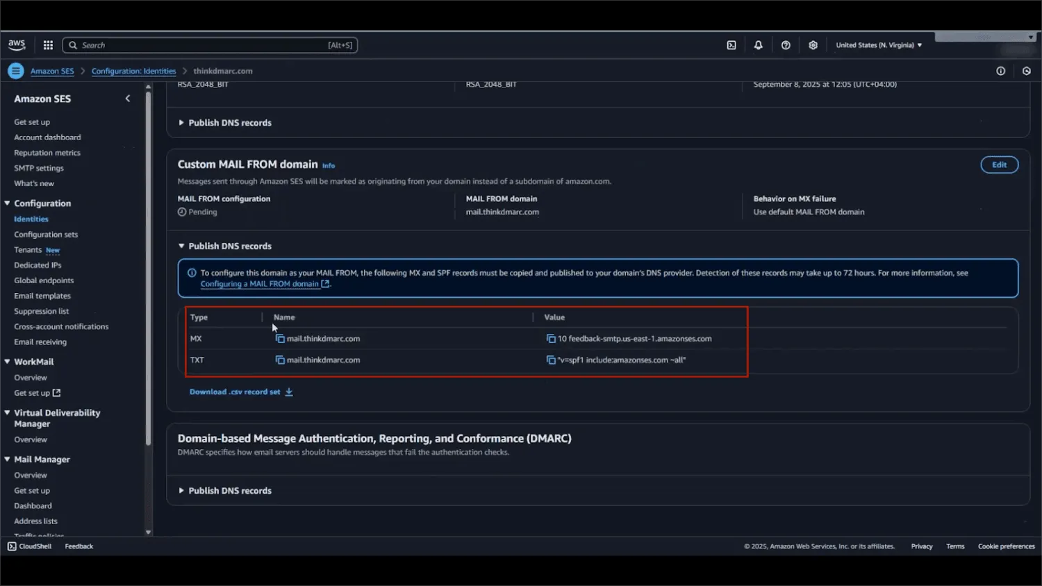Open the Privacy footer link
Image resolution: width=1042 pixels, height=586 pixels.
tap(922, 546)
